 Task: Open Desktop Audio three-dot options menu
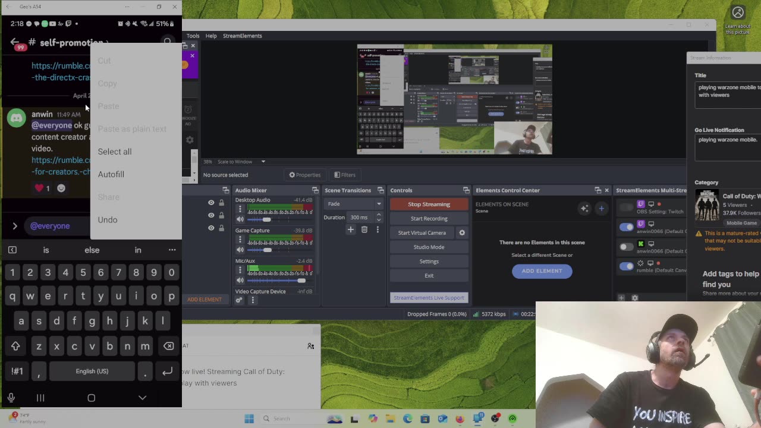click(x=240, y=209)
